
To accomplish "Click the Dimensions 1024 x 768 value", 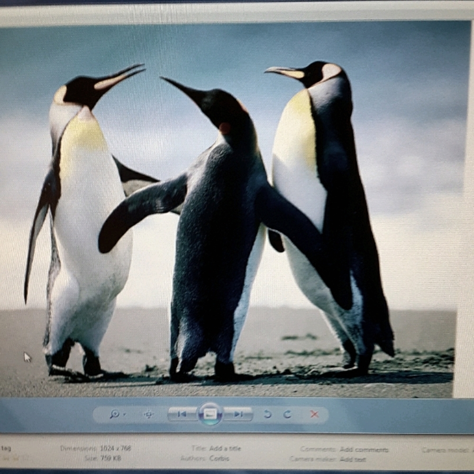I will coord(115,448).
